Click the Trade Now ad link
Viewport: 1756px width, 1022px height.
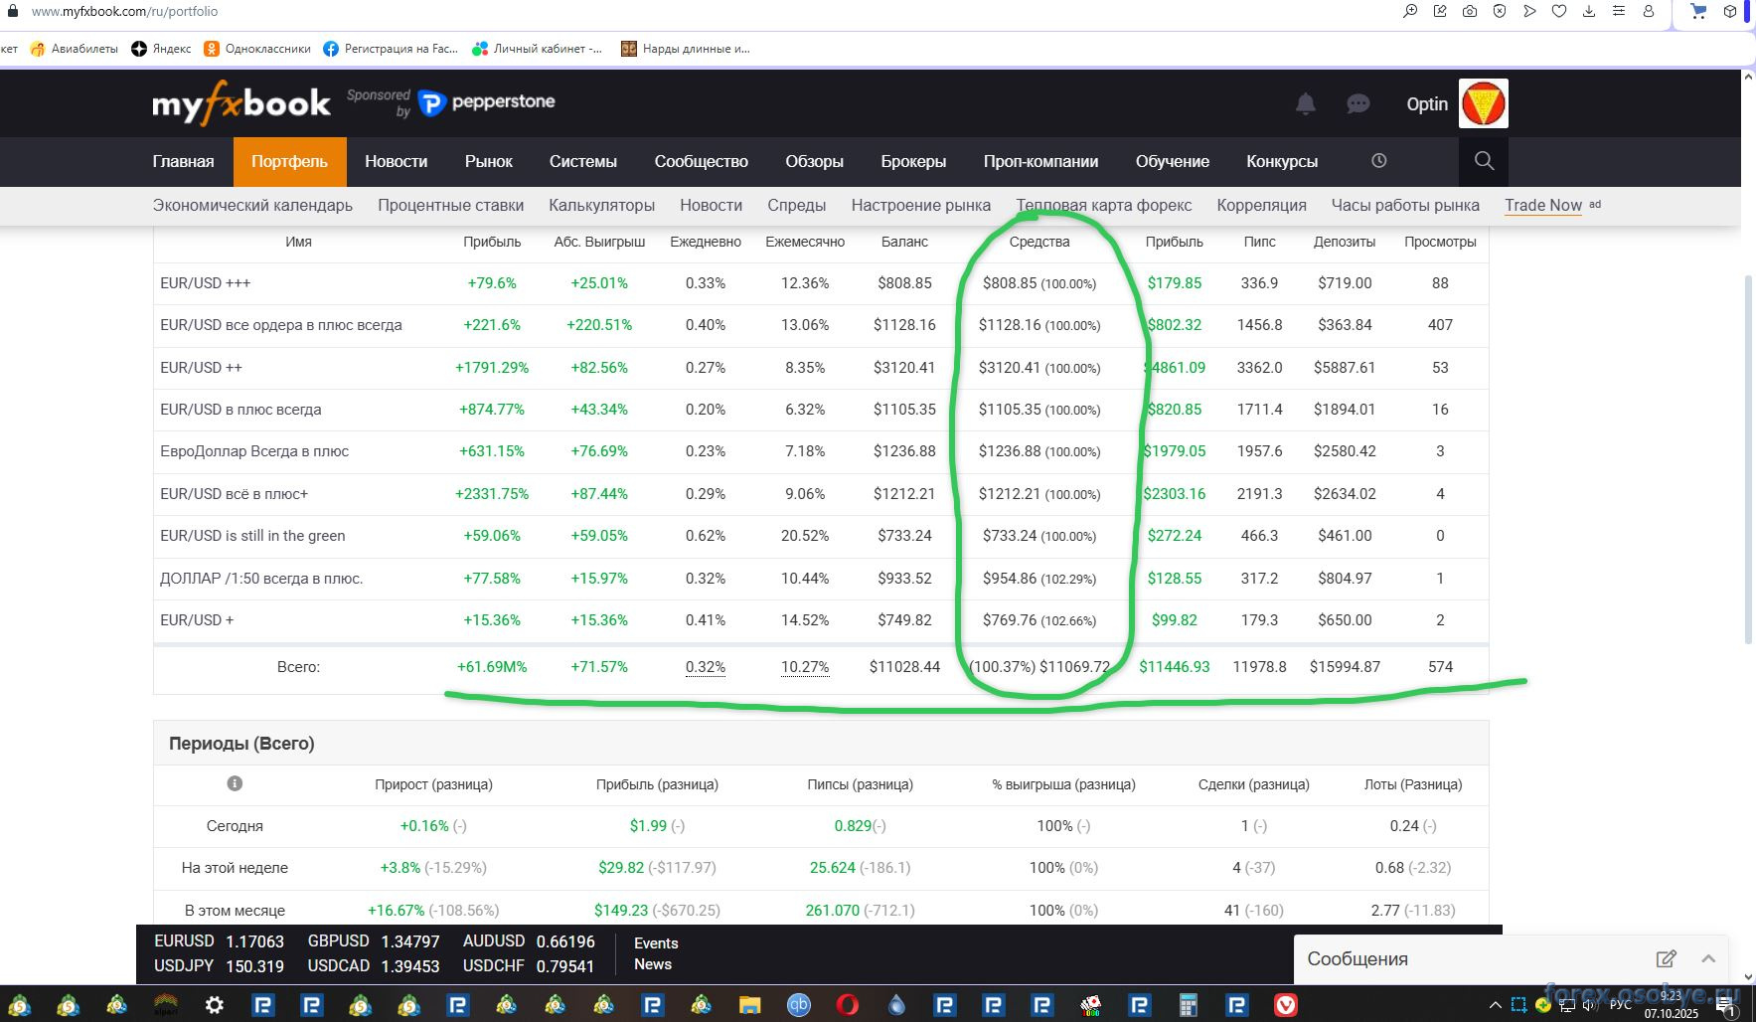(1542, 205)
